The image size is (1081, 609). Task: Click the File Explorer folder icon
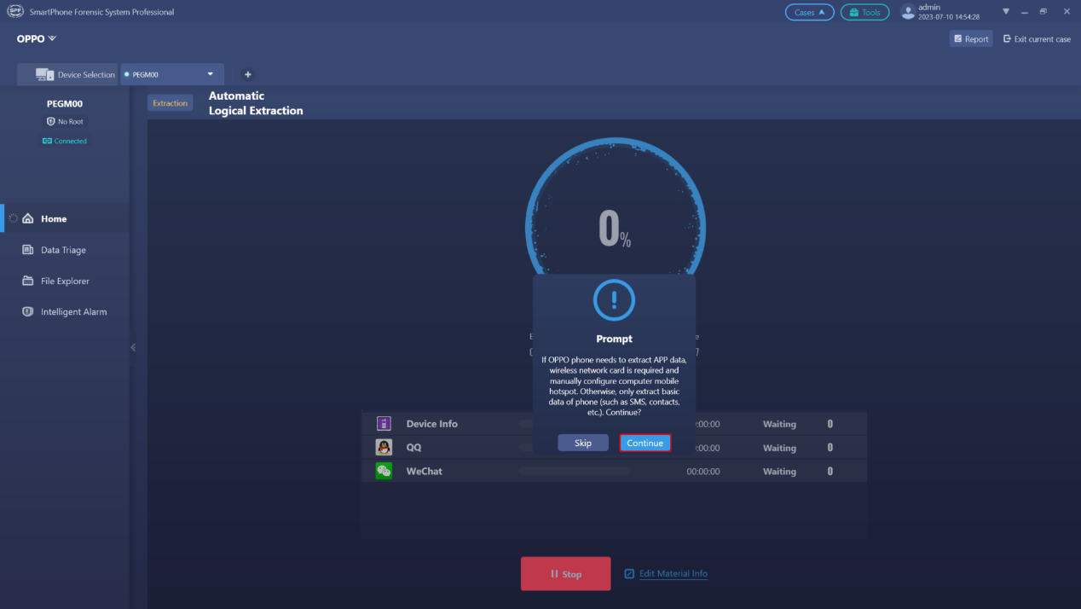coord(28,281)
